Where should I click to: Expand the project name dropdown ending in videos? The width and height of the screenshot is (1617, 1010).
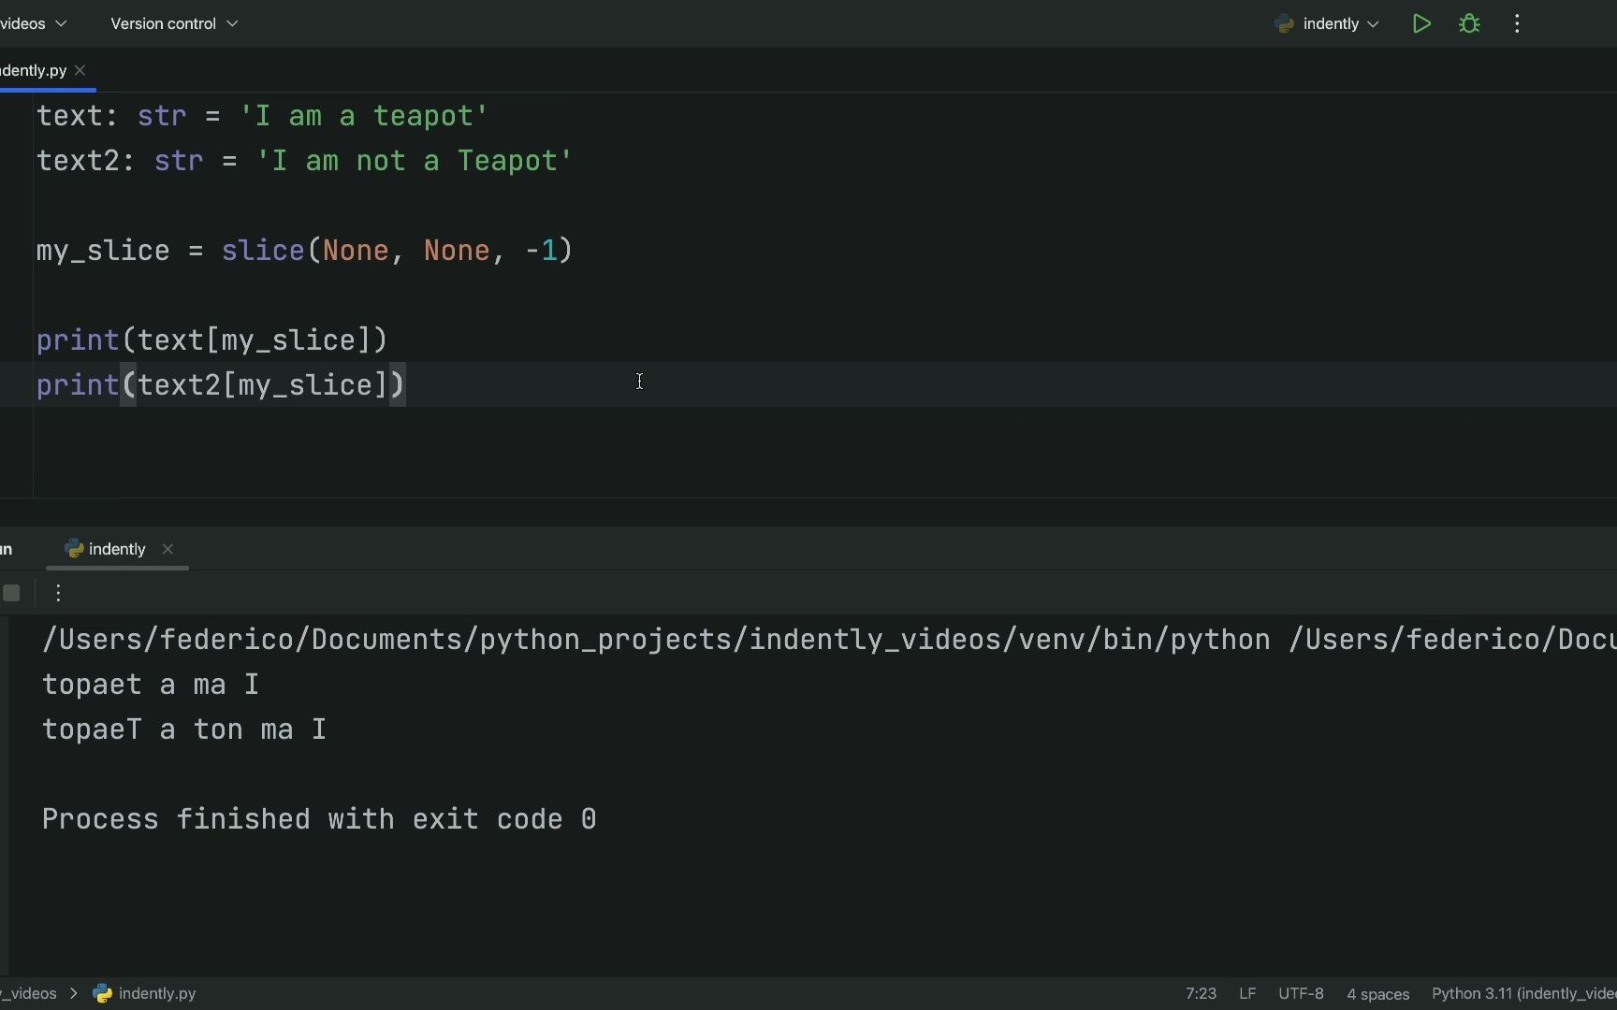click(x=34, y=23)
